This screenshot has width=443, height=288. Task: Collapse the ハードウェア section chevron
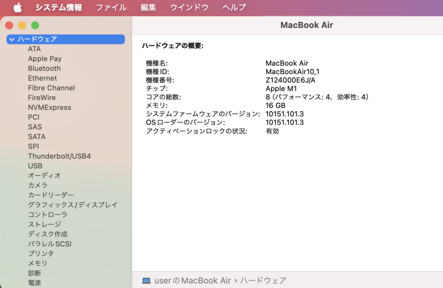pyautogui.click(x=12, y=39)
